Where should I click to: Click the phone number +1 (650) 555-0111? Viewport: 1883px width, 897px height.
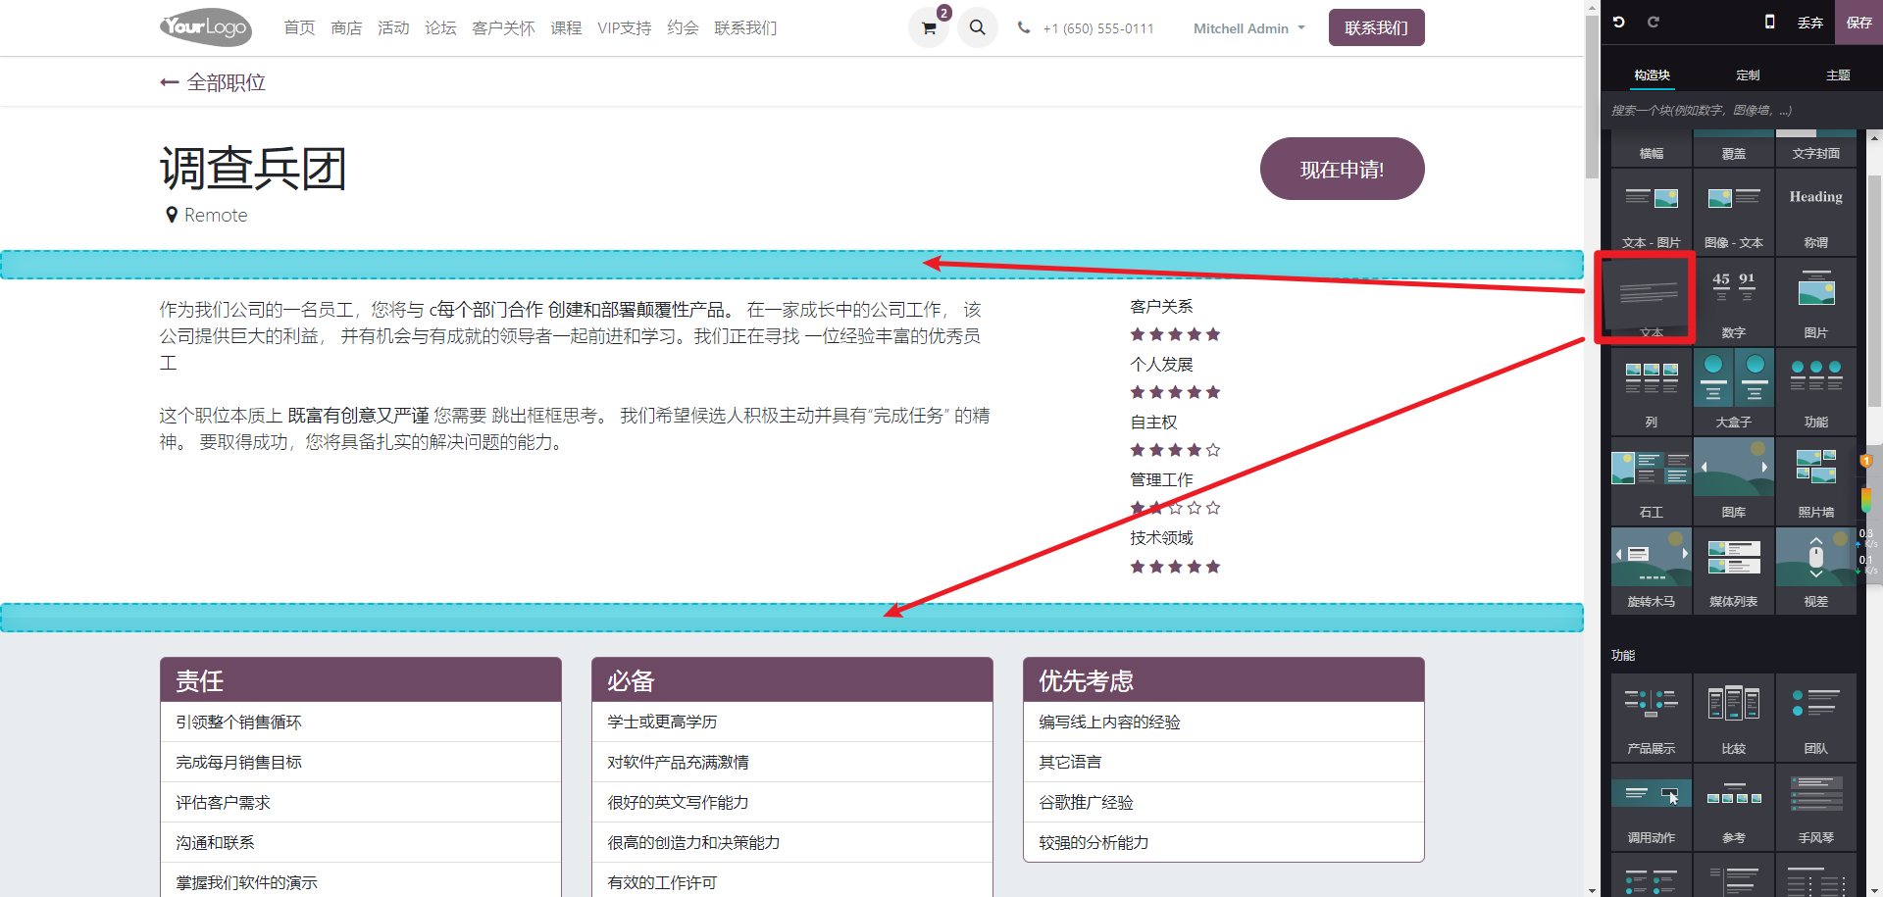[1098, 28]
